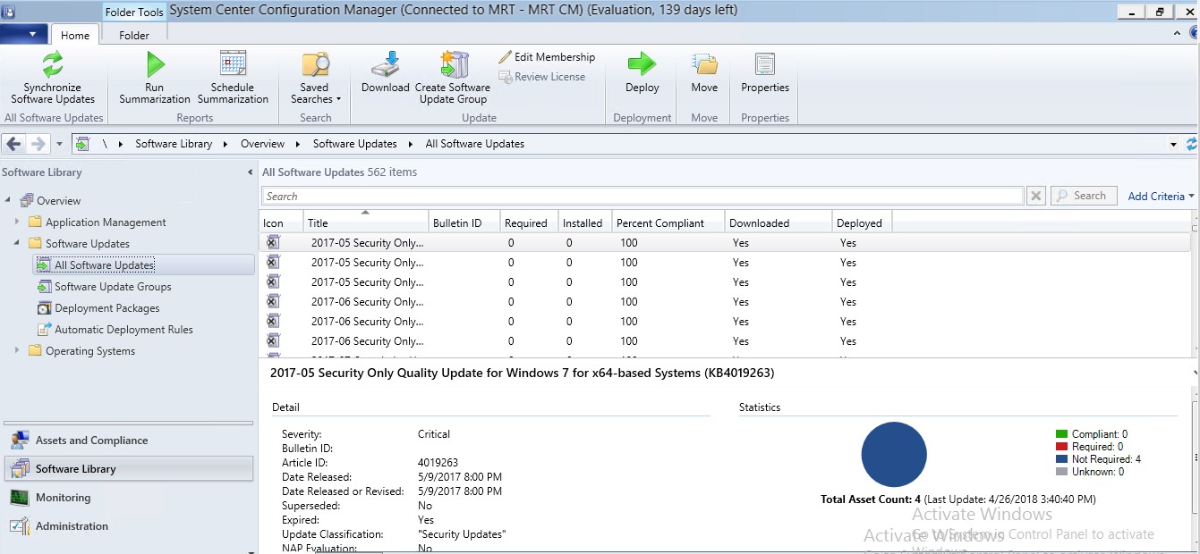The height and width of the screenshot is (554, 1200).
Task: Click the green Deploy arrow icon
Action: click(642, 64)
